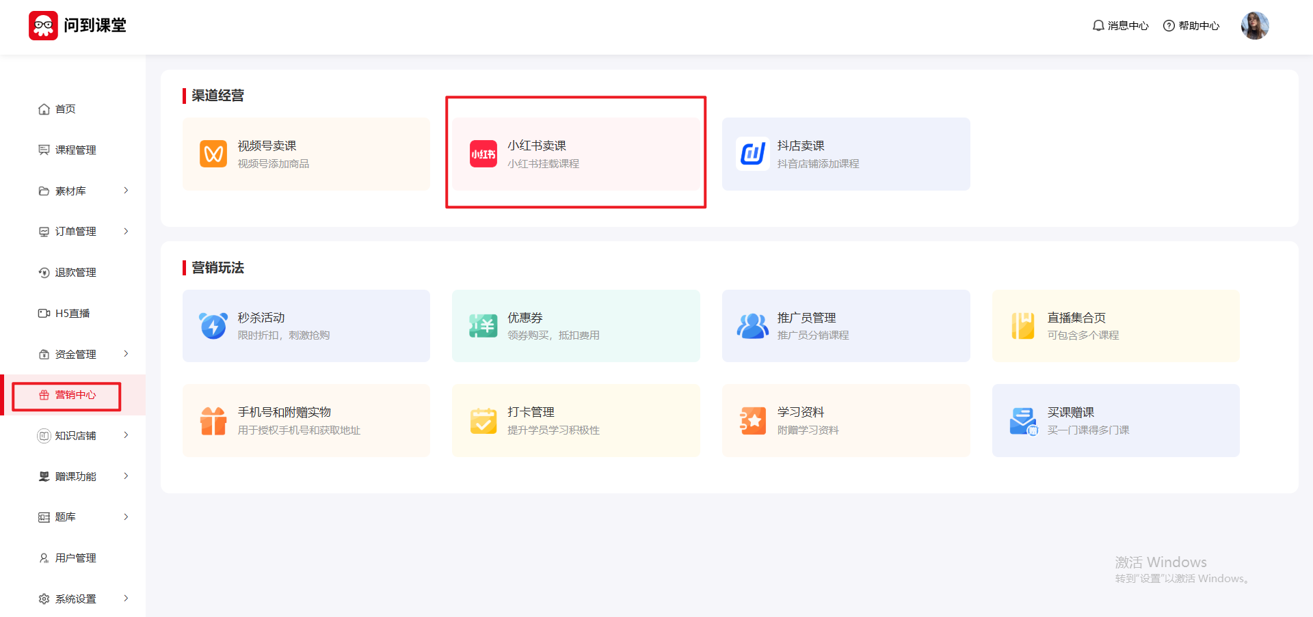Click the 营销玩法 section heading
The image size is (1313, 617).
[217, 268]
